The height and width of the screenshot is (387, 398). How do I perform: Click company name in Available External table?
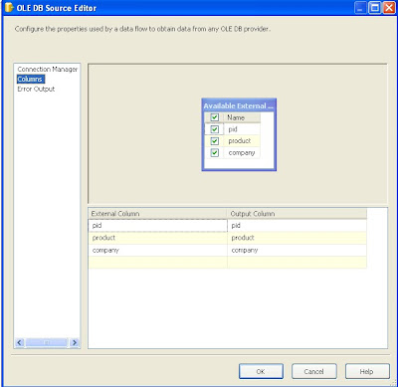click(242, 153)
